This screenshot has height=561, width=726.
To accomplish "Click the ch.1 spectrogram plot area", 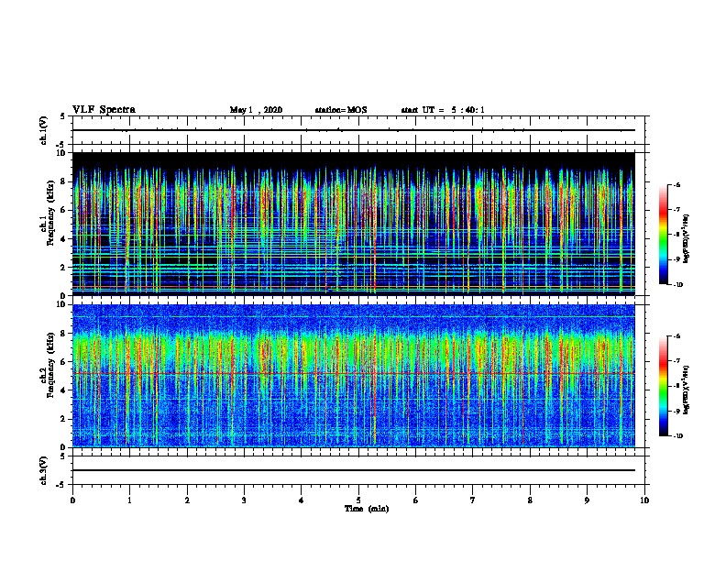I will pos(354,224).
